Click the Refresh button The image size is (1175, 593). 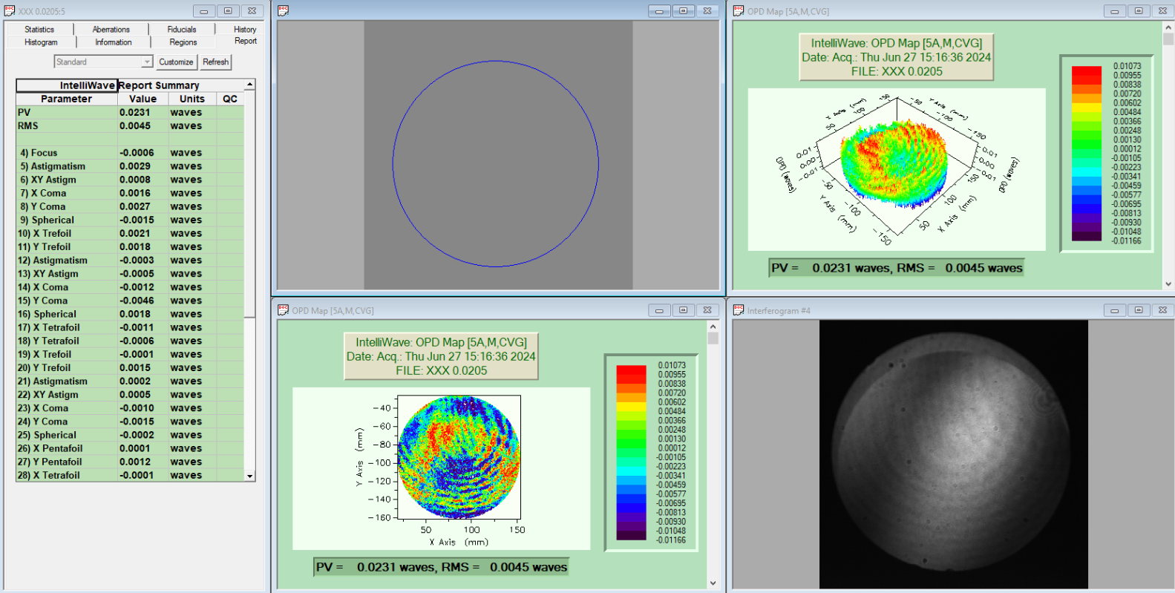point(216,62)
